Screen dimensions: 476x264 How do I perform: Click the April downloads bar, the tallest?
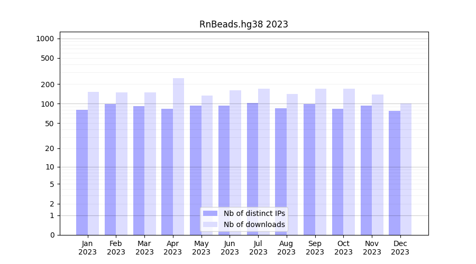[178, 158]
